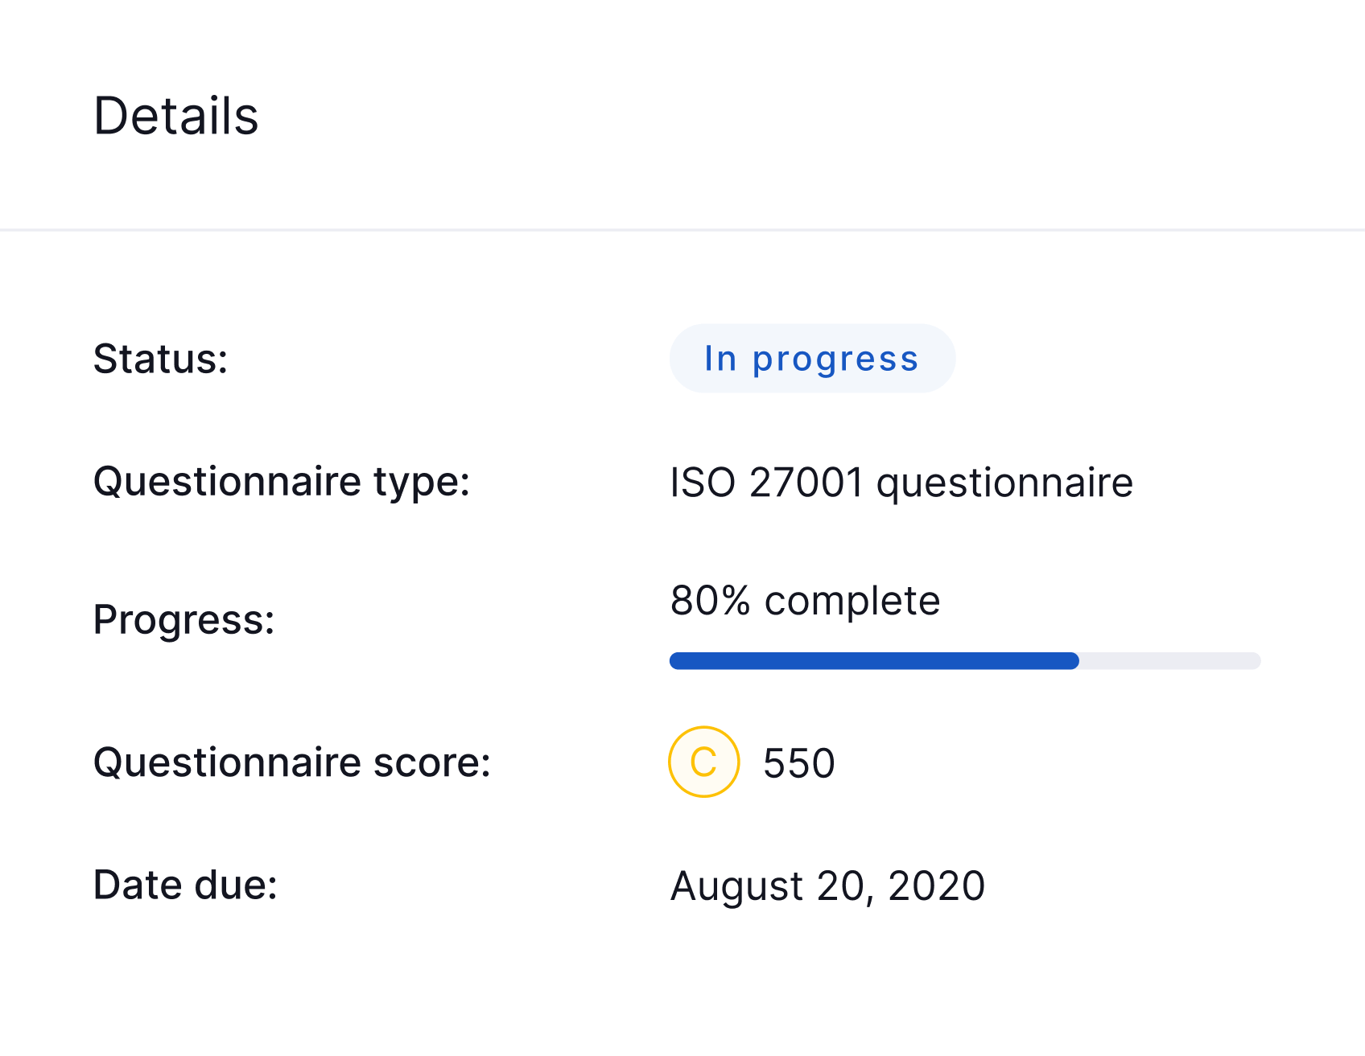Image resolution: width=1365 pixels, height=1056 pixels.
Task: Click the August 20, 2020 due date
Action: (x=827, y=886)
